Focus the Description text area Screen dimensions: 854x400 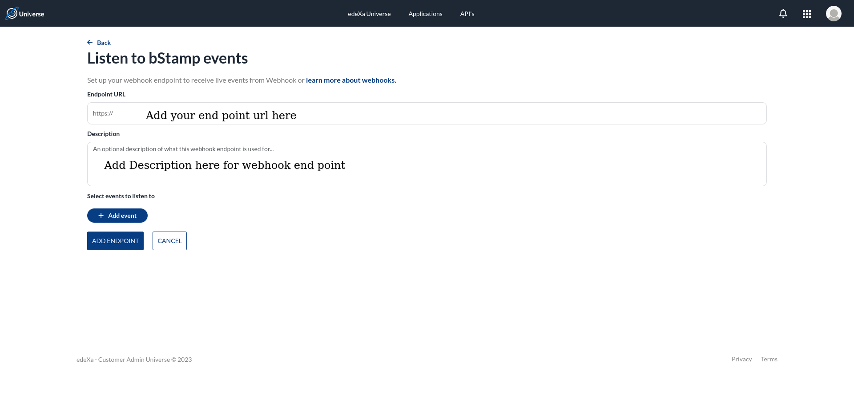point(427,164)
